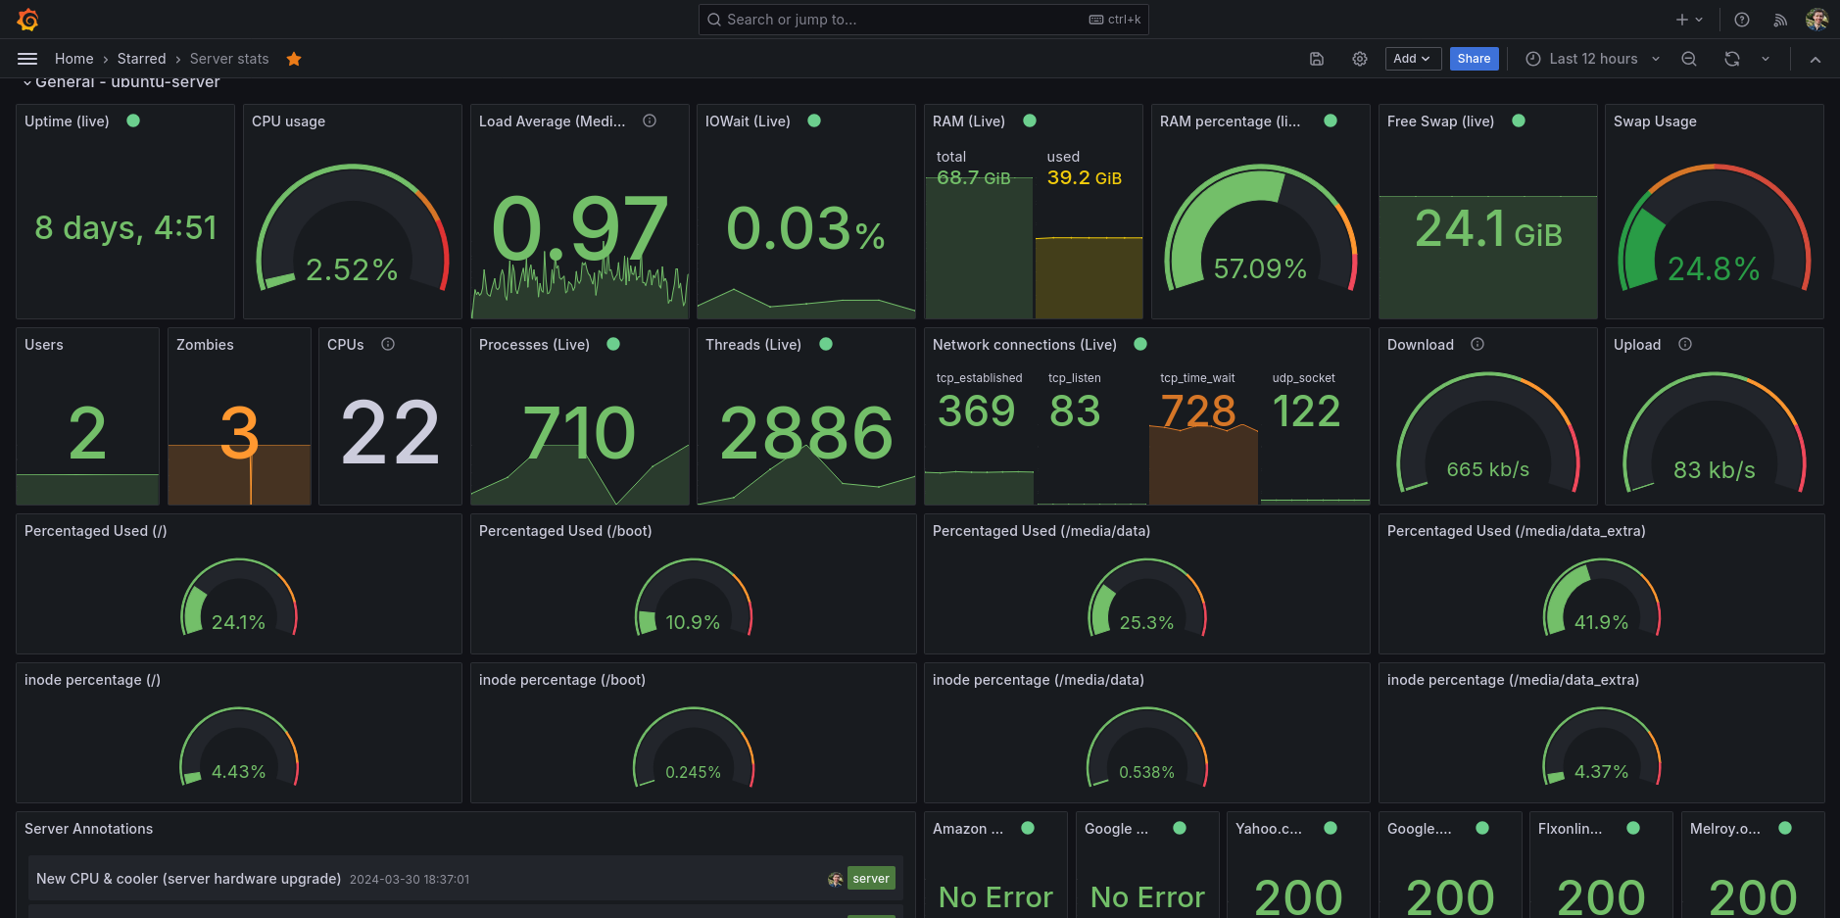Open the Last 12 hours time picker

tap(1593, 59)
